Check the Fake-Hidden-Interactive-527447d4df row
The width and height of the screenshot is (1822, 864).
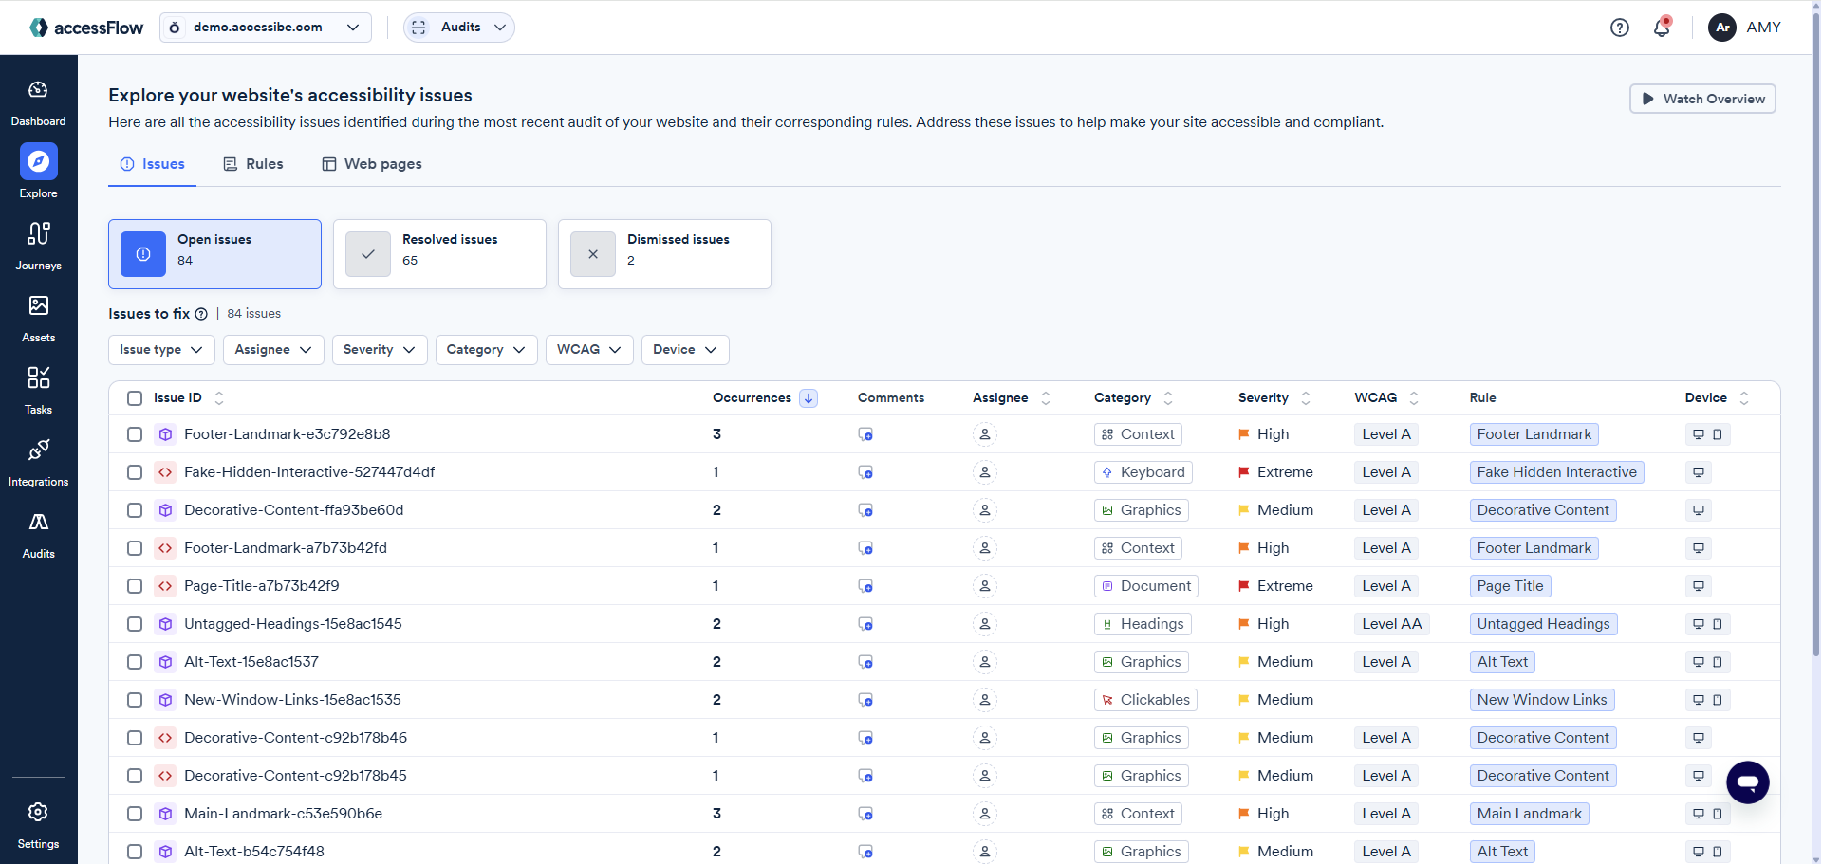click(135, 472)
